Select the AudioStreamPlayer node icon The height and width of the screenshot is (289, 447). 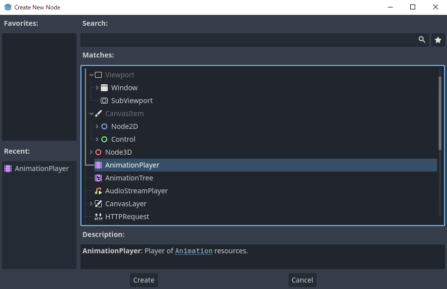tap(98, 190)
